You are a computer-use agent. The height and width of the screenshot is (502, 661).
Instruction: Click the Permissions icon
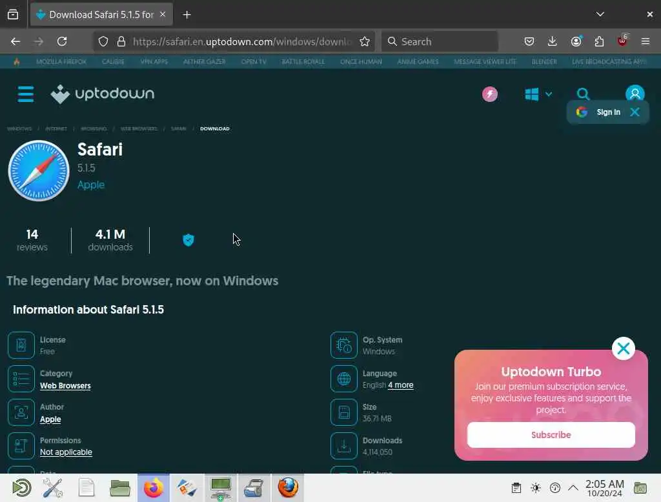tap(21, 446)
